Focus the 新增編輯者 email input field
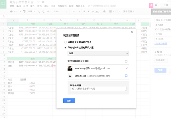The height and width of the screenshot is (118, 171). click(98, 89)
